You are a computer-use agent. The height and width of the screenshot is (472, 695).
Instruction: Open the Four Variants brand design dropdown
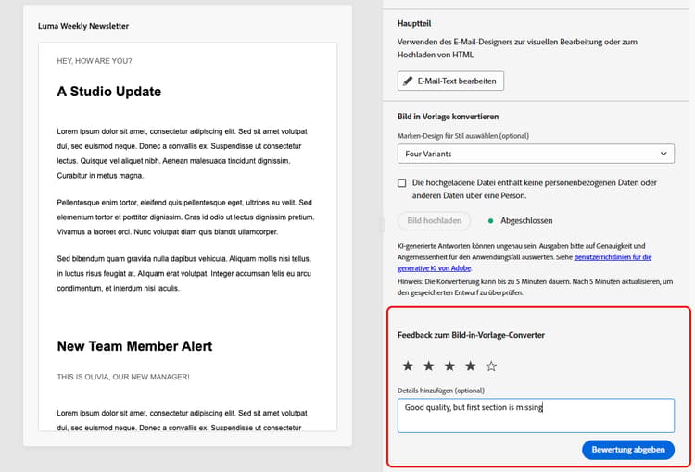(536, 154)
